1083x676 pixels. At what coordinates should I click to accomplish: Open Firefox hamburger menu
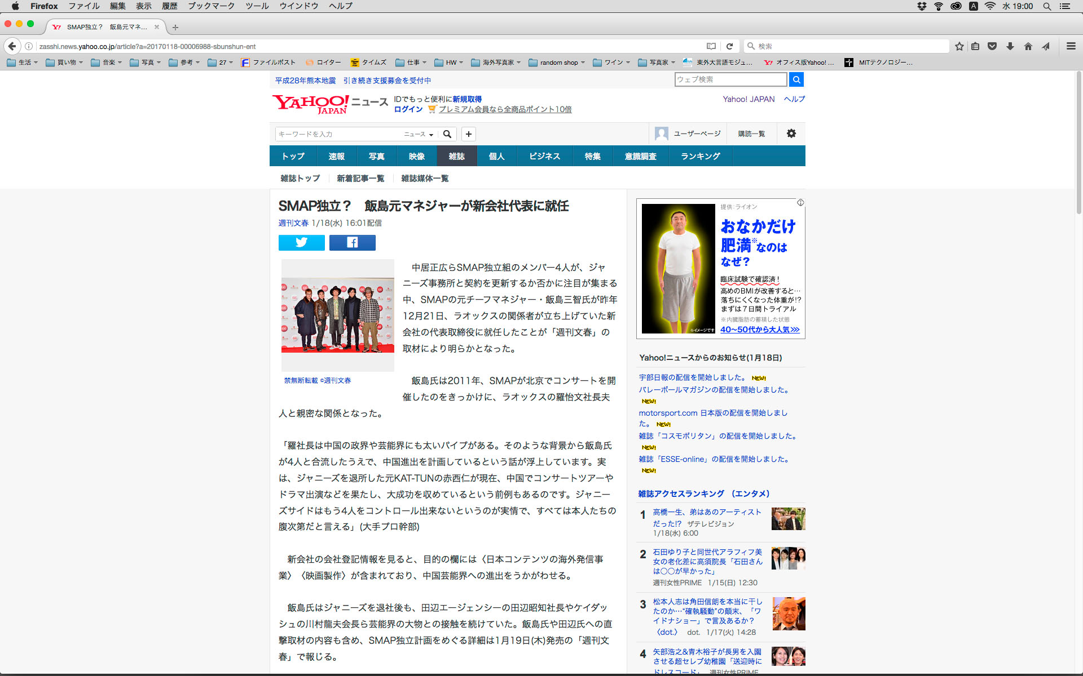pos(1071,46)
